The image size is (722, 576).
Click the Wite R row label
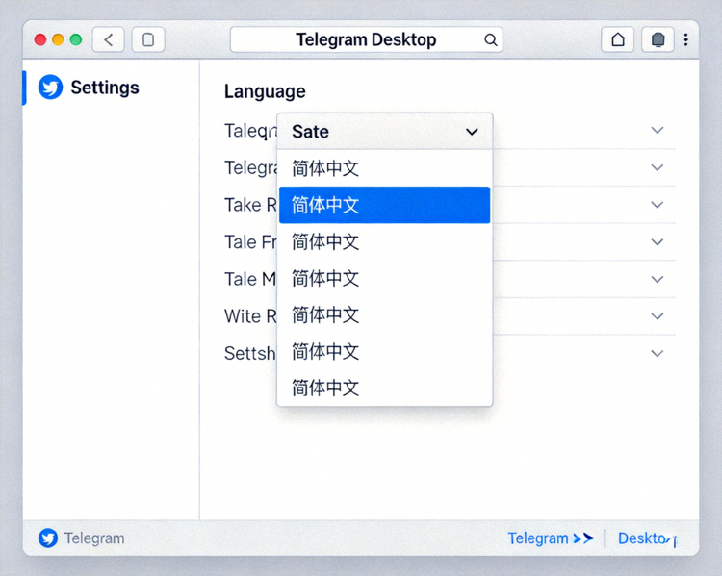click(x=250, y=316)
